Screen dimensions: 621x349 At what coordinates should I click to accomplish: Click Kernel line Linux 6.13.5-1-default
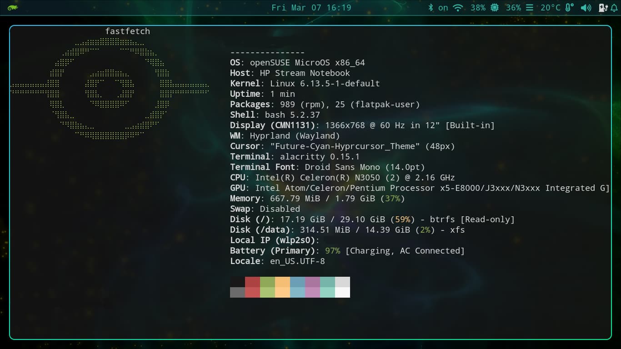pos(305,84)
